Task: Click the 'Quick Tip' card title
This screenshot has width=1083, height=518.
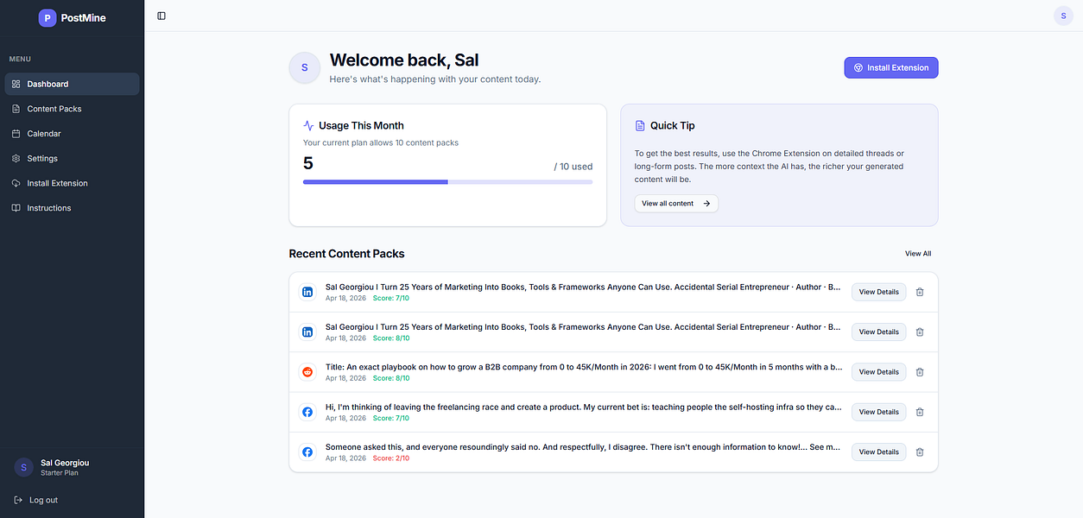Action: coord(672,125)
